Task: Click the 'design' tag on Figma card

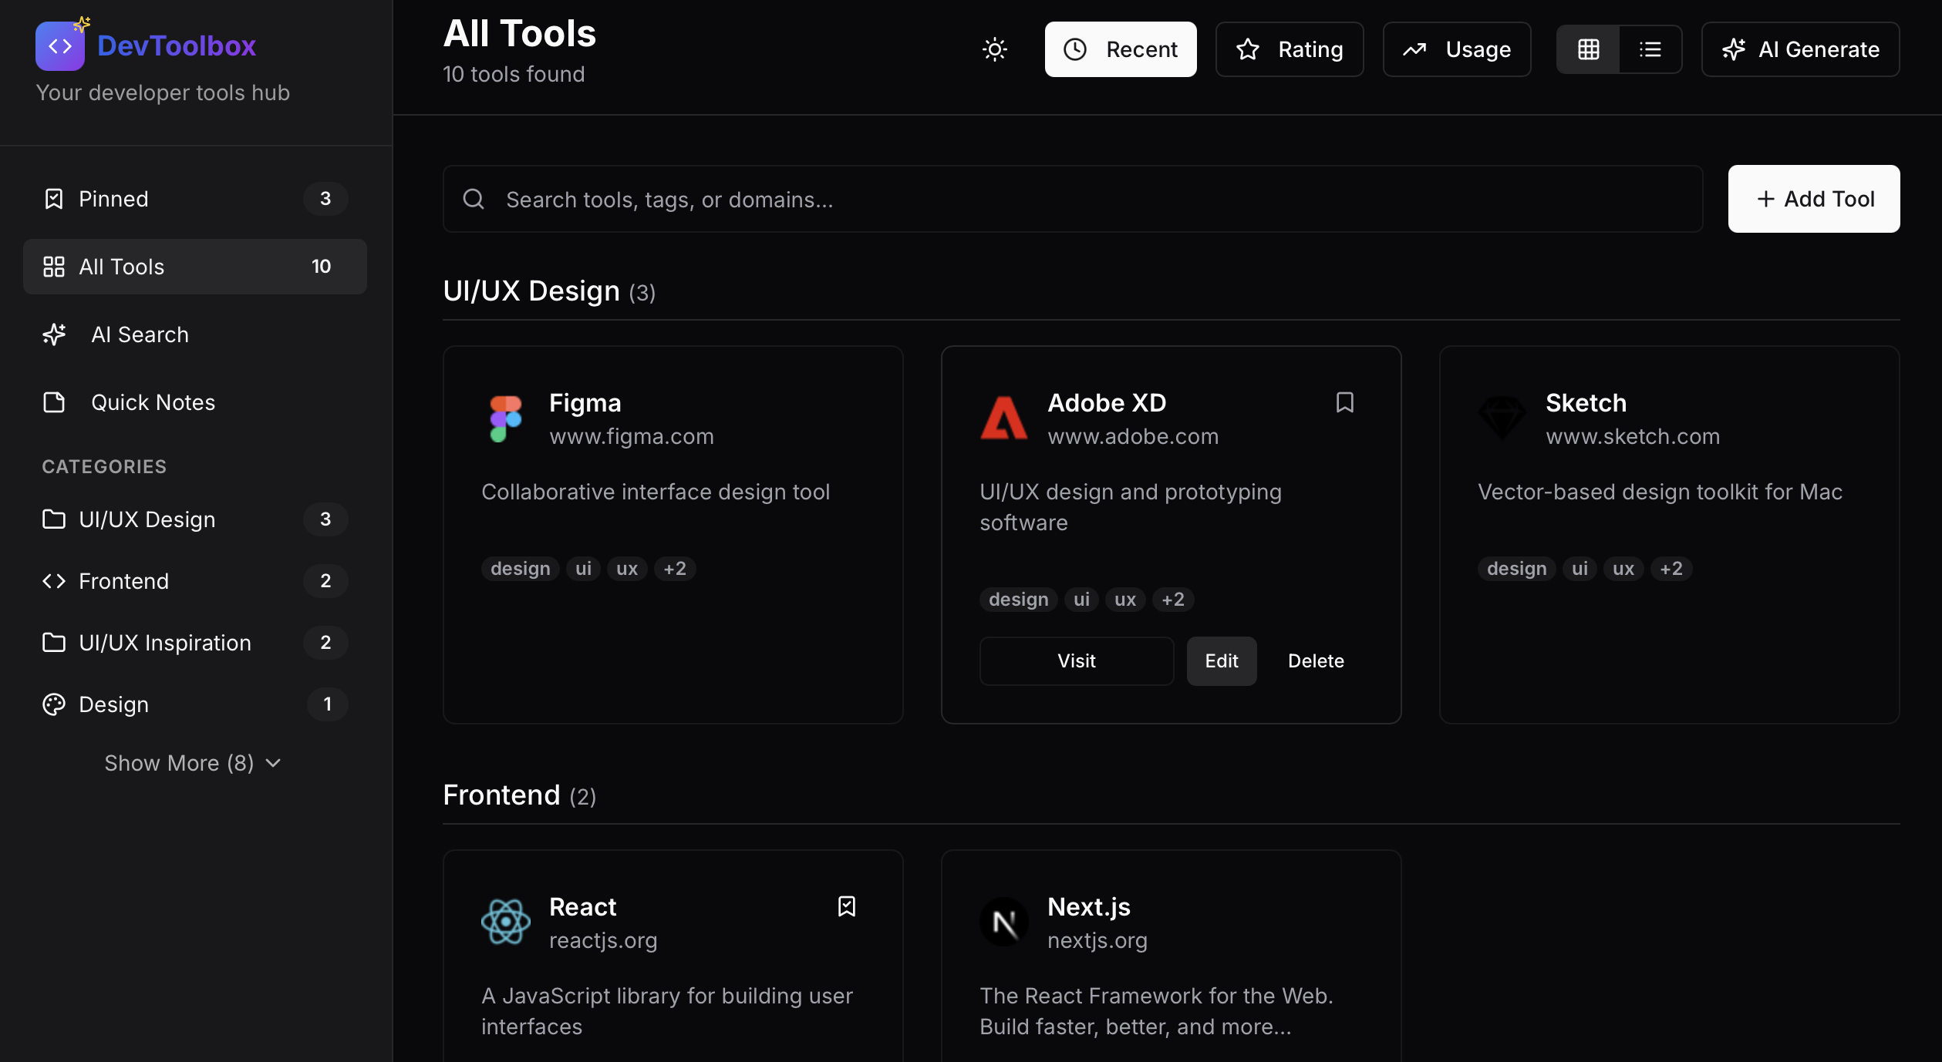Action: click(521, 569)
